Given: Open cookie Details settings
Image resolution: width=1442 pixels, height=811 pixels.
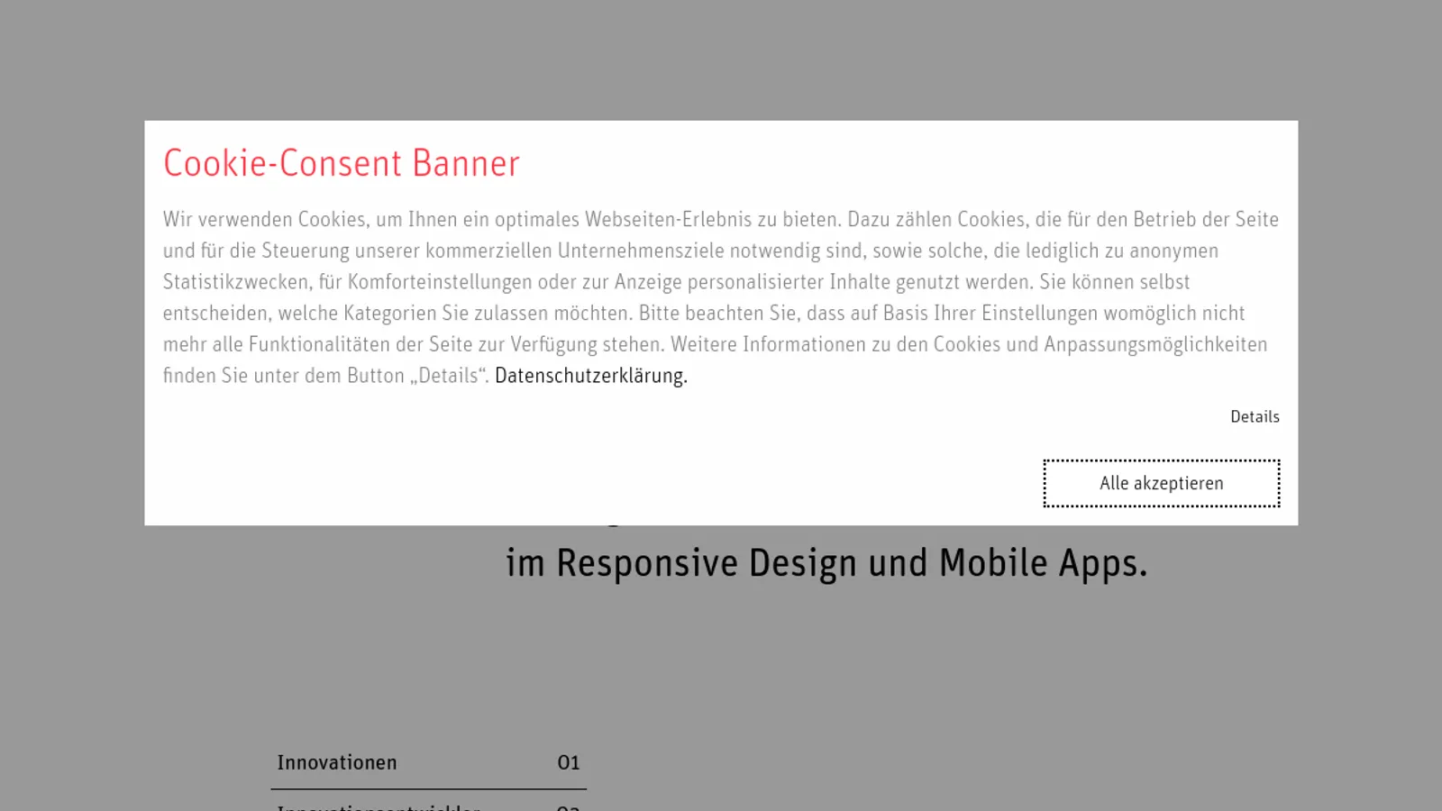Looking at the screenshot, I should tap(1255, 416).
